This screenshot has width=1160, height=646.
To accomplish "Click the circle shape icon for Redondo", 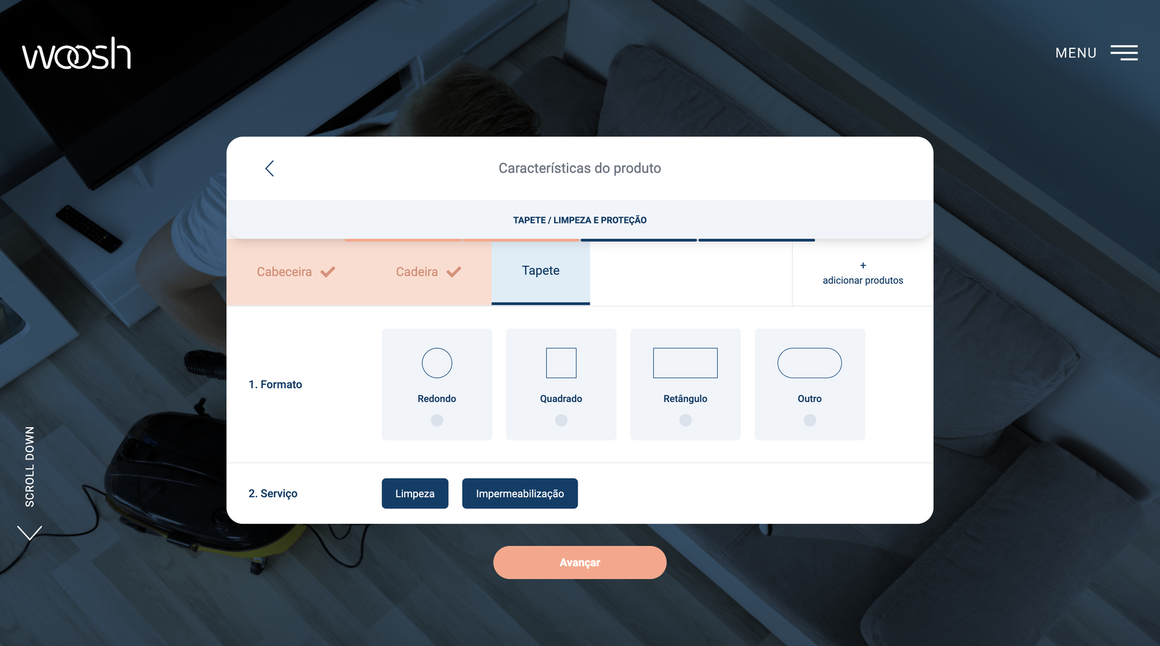I will [x=437, y=363].
